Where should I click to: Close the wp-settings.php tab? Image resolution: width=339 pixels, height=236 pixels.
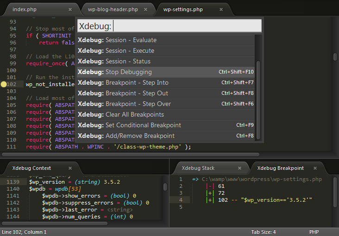point(221,10)
